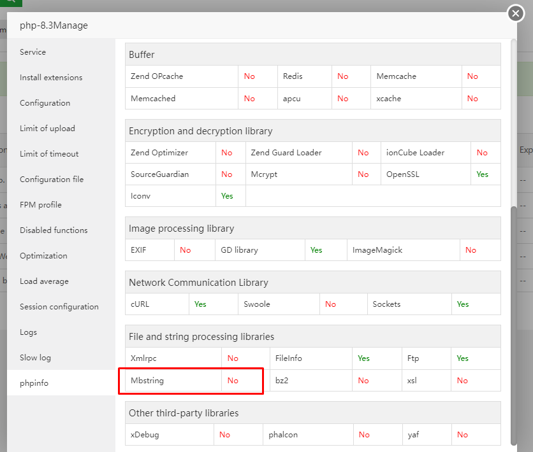
Task: Select the phpinfo menu item
Action: click(34, 383)
